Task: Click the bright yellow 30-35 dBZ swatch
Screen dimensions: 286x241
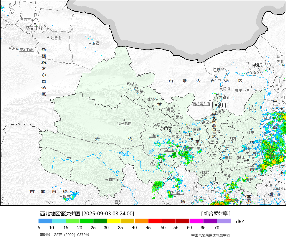Action: [x=114, y=221]
